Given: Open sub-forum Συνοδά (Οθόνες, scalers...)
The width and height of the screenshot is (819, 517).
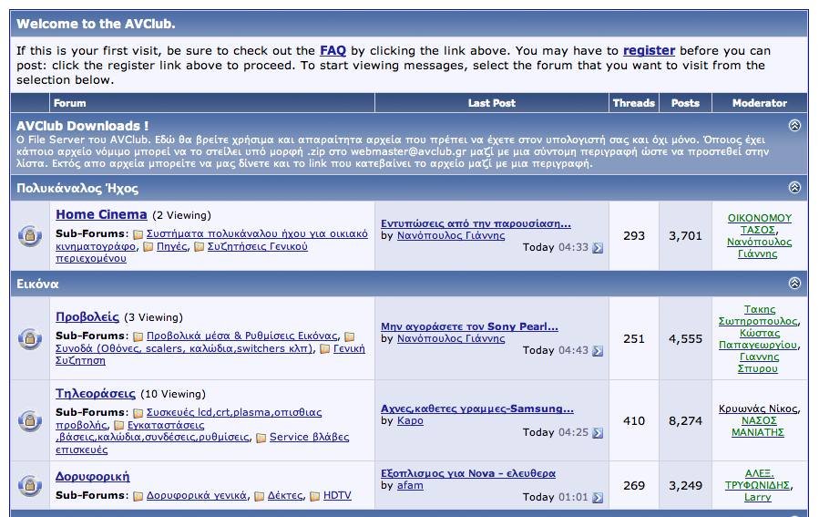Looking at the screenshot, I should tap(184, 348).
